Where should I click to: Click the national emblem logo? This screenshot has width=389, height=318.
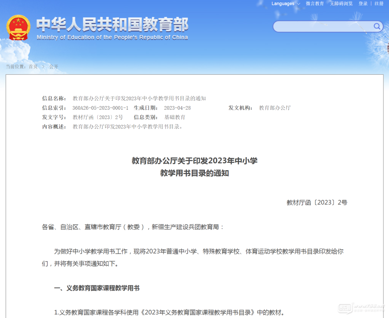point(18,28)
